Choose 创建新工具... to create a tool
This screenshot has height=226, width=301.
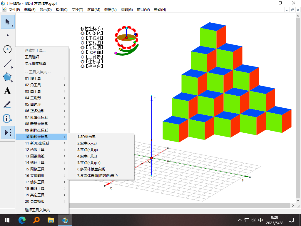tap(35, 50)
